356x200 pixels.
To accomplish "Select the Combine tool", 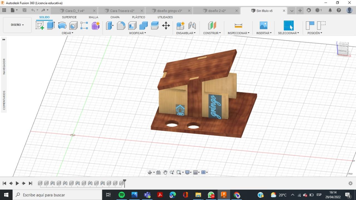I will [143, 26].
